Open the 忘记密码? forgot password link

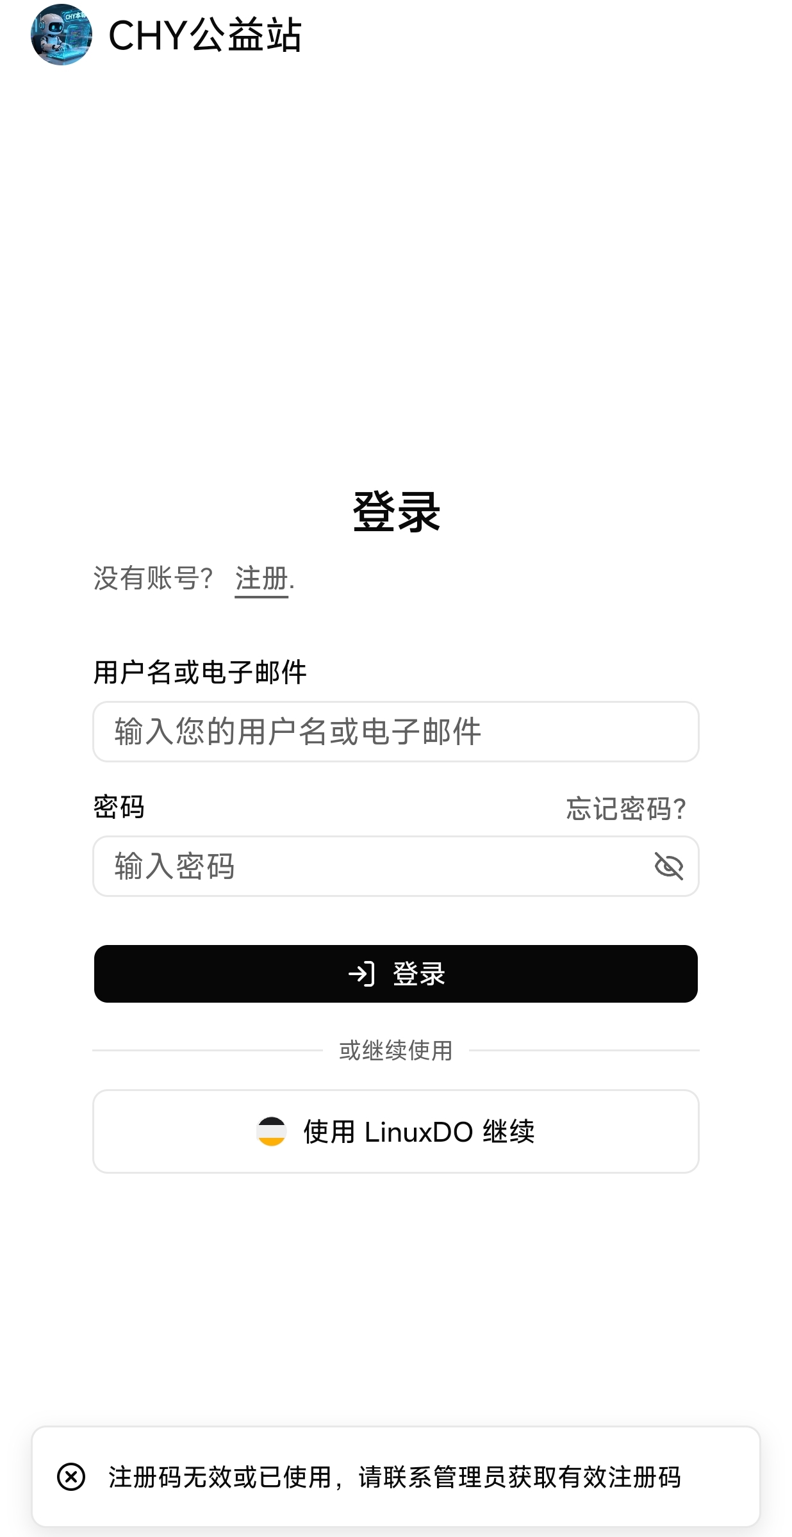(x=626, y=809)
